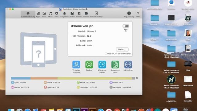Image resolution: width=197 pixels, height=111 pixels.
Task: Open the Neuer Ordner desktop folder
Action: [171, 33]
